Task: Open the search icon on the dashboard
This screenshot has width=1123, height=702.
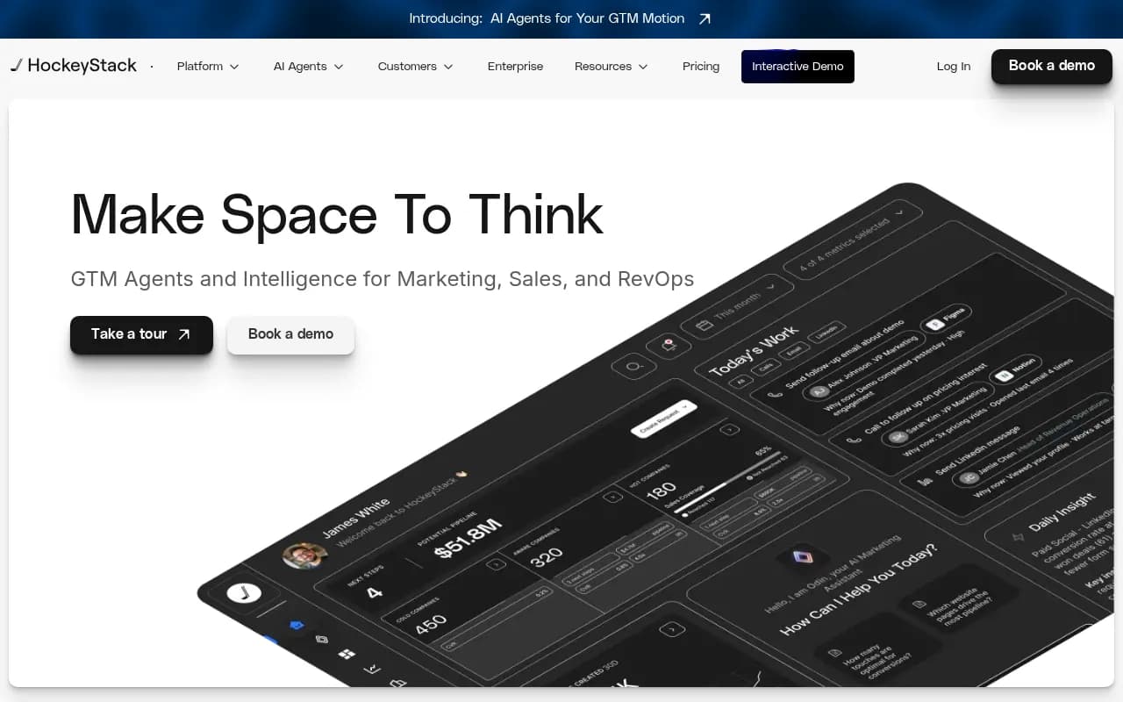Action: click(x=633, y=366)
